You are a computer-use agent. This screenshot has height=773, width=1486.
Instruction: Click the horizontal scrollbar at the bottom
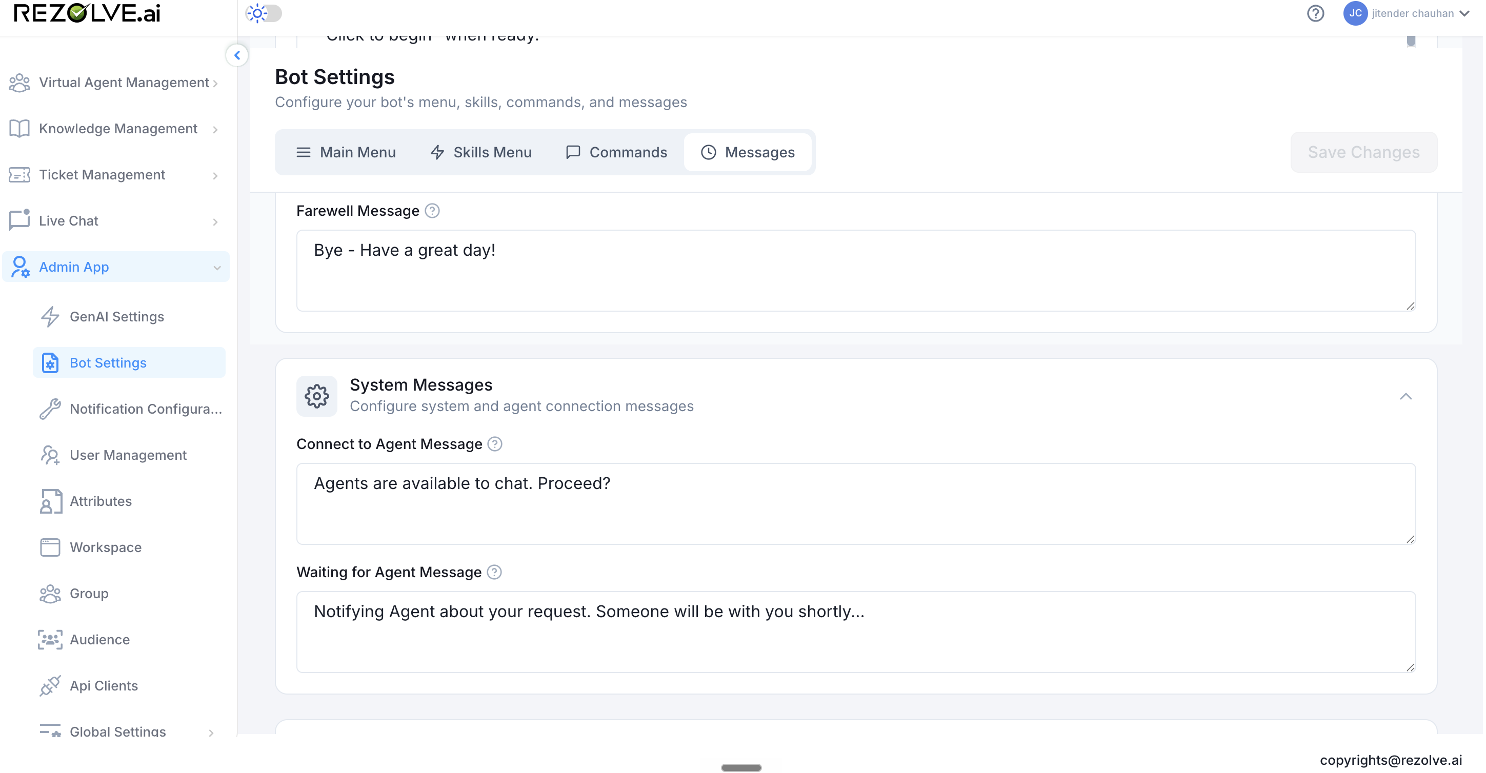pos(741,768)
